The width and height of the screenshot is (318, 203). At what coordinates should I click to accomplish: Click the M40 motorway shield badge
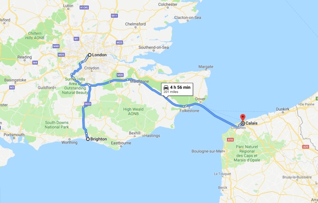pyautogui.click(x=56, y=46)
